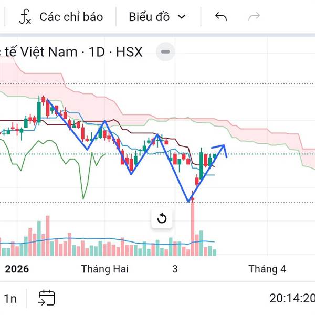This screenshot has width=315, height=315.
Task: Click the 3 label on time axis
Action: [x=175, y=269]
